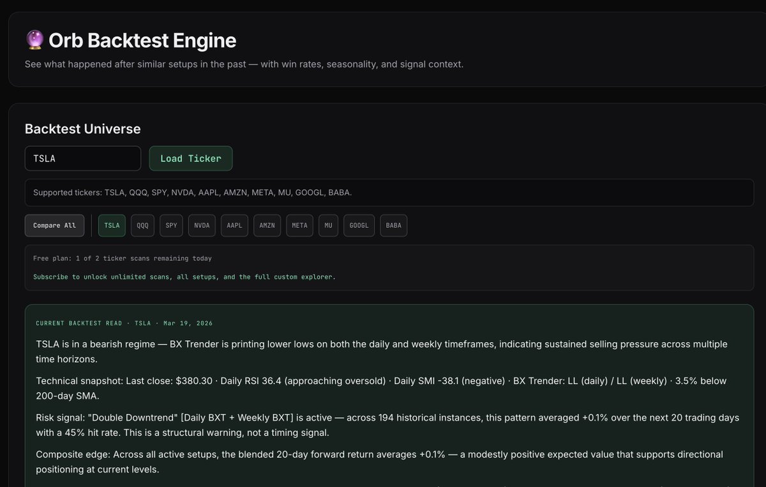Viewport: 766px width, 487px height.
Task: Click the 'Backtest Universe' section heading
Action: point(83,129)
